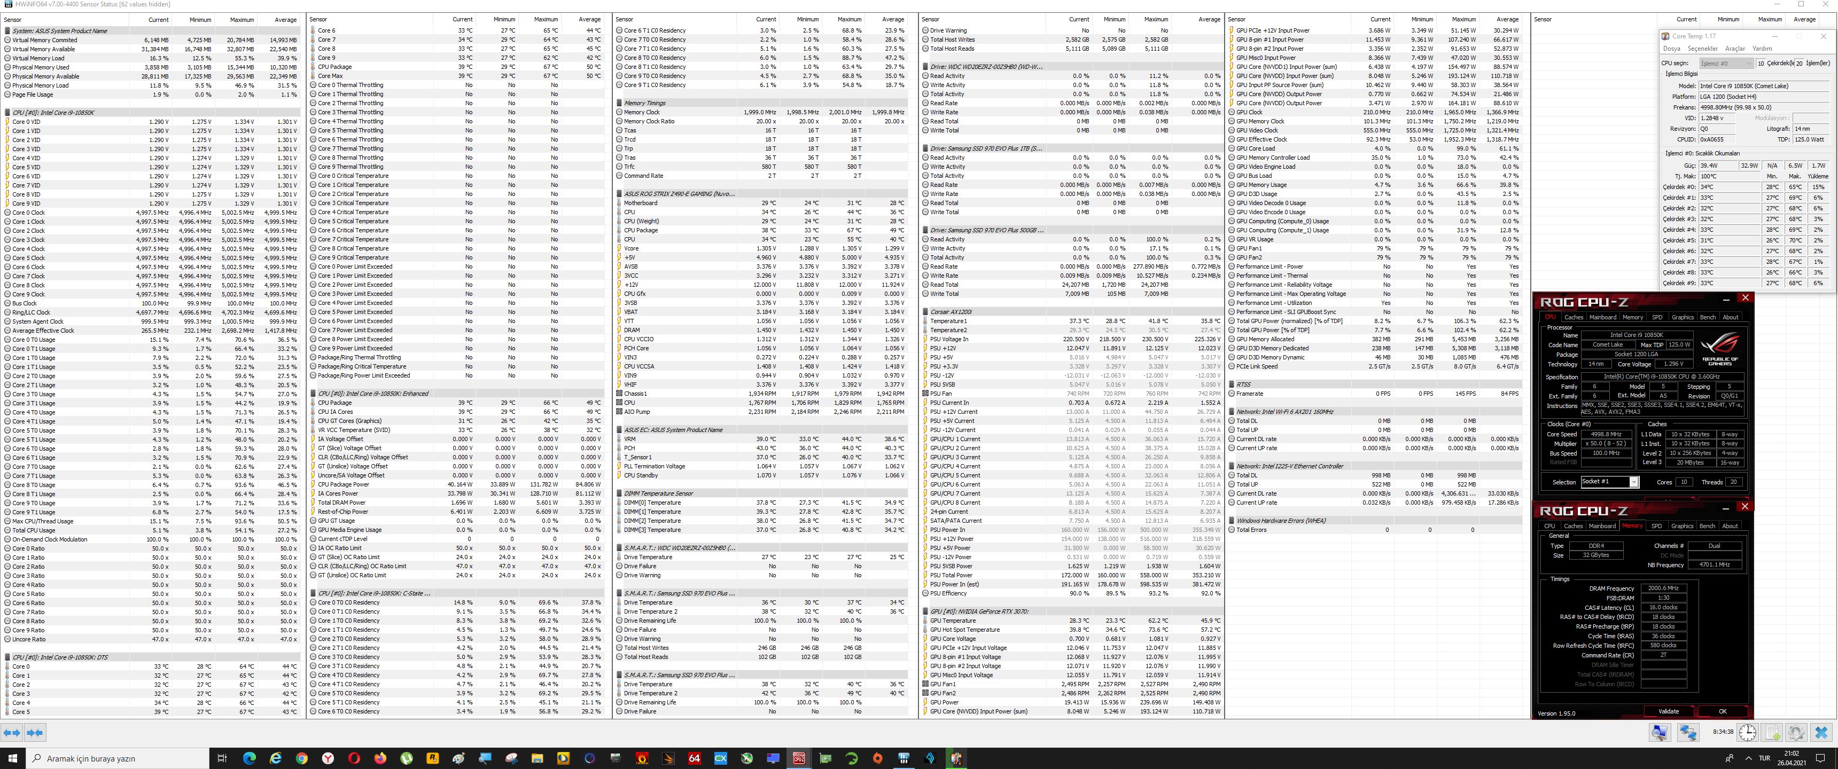Launch Microsoft Edge from the taskbar
This screenshot has width=1838, height=769.
pos(249,758)
